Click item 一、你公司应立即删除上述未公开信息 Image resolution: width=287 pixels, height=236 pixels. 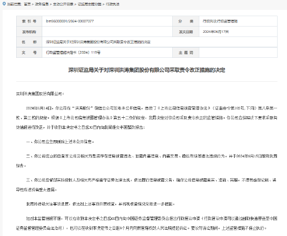coord(60,142)
